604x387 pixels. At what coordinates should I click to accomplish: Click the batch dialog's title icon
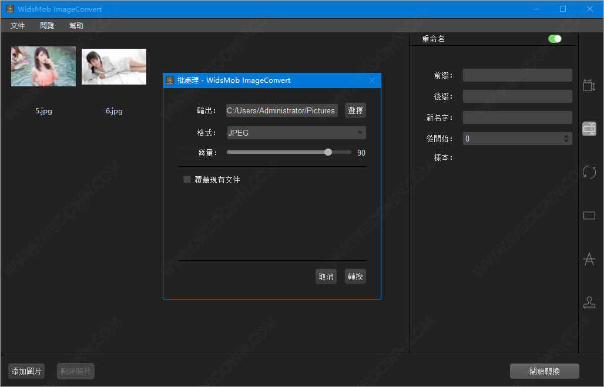pyautogui.click(x=170, y=80)
